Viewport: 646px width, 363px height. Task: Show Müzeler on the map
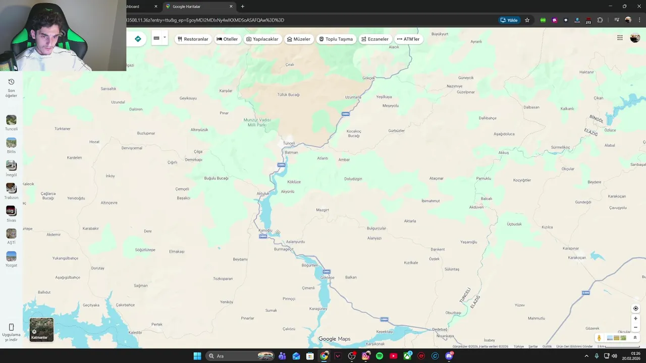pos(299,39)
